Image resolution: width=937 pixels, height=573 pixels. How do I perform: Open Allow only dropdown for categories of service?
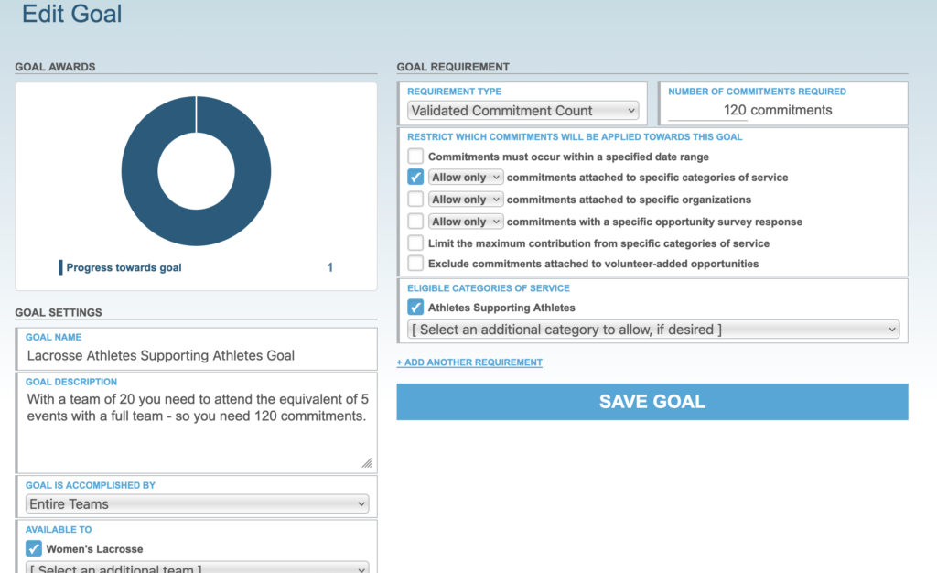pyautogui.click(x=466, y=178)
